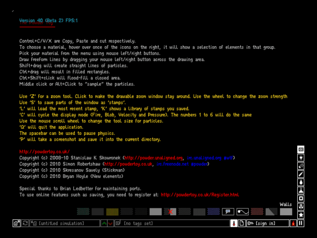The height and width of the screenshot is (238, 317).
Task: Pick the Powders pile category icon
Action: 301,191
